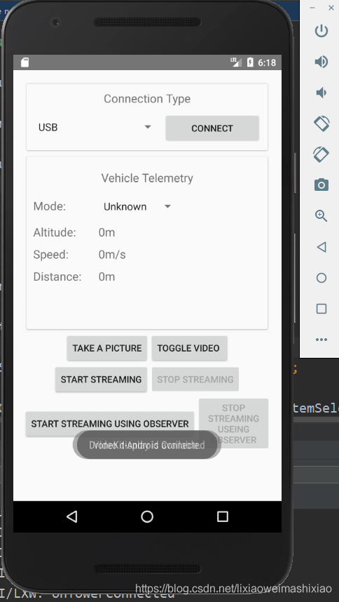Click the emulator sidebar home circle icon
This screenshot has width=339, height=602.
click(321, 278)
